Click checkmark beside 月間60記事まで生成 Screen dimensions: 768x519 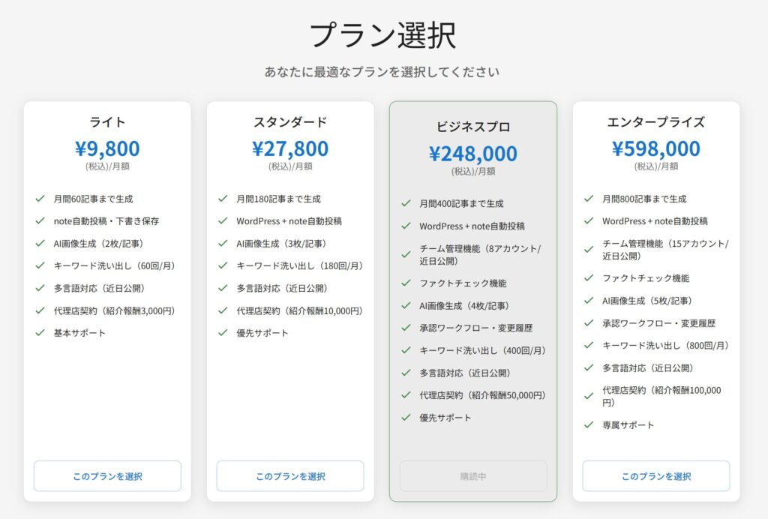[40, 199]
